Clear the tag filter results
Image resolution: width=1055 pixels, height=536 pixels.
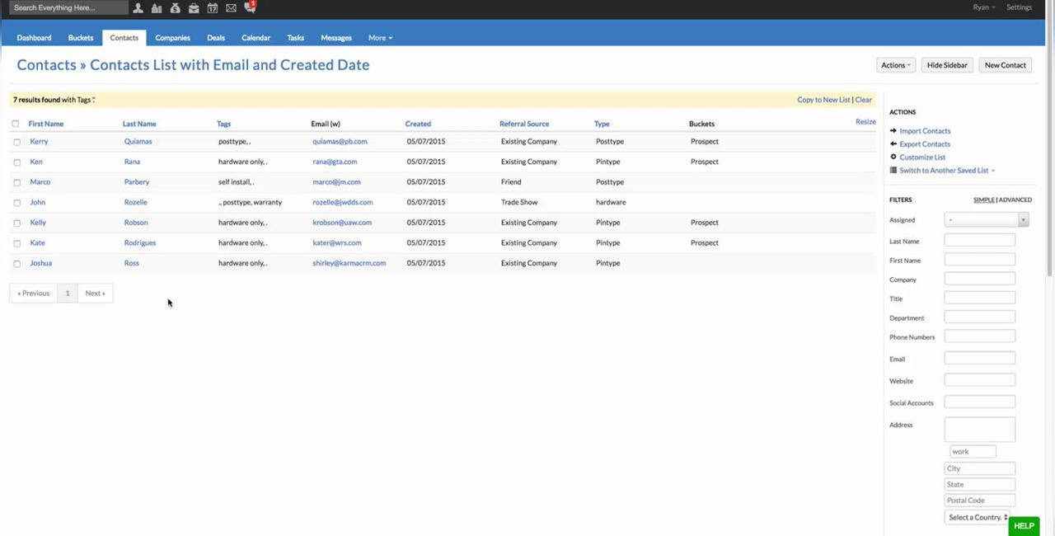pyautogui.click(x=864, y=100)
